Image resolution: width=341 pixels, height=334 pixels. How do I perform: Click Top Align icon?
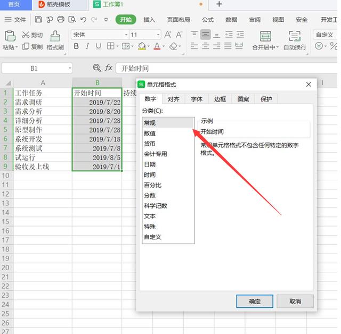point(194,34)
